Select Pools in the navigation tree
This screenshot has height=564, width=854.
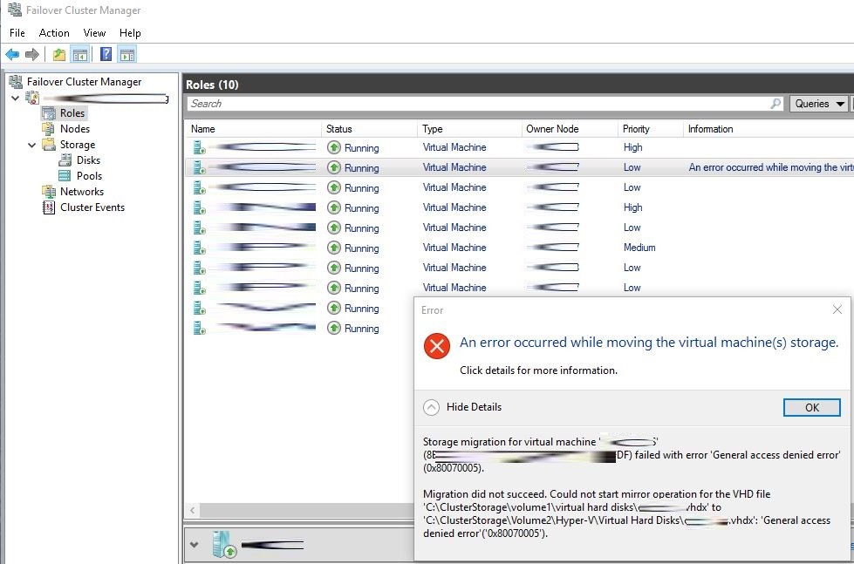tap(89, 176)
